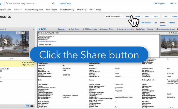Open the Hot Sheet menu

18,10
